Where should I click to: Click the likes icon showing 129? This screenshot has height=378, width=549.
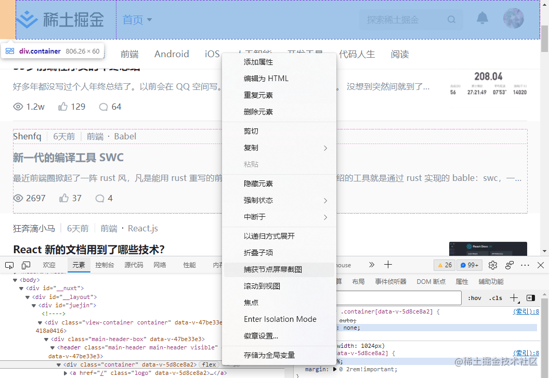(63, 107)
